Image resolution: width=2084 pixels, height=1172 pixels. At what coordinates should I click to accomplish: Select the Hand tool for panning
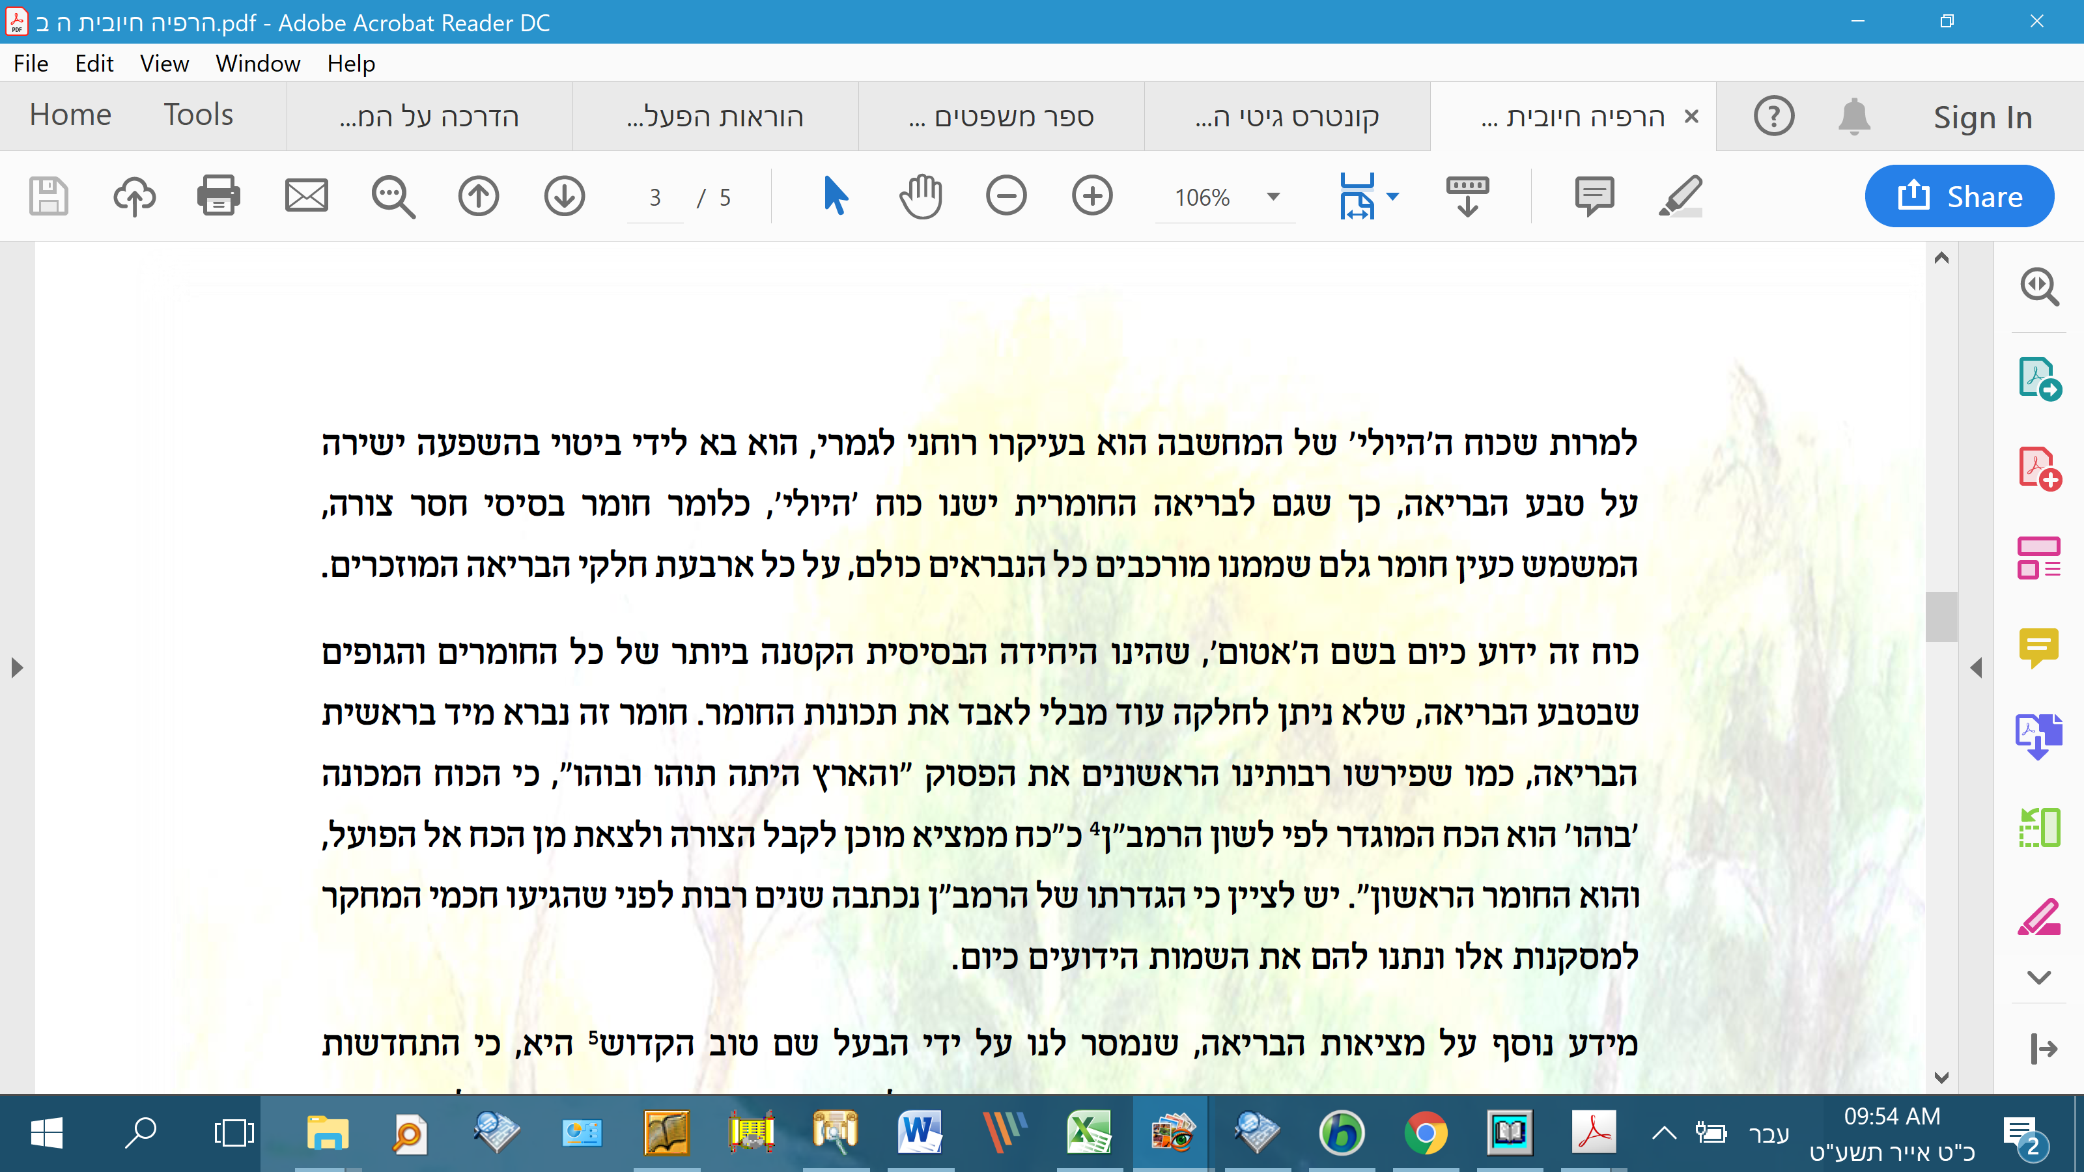tap(920, 196)
